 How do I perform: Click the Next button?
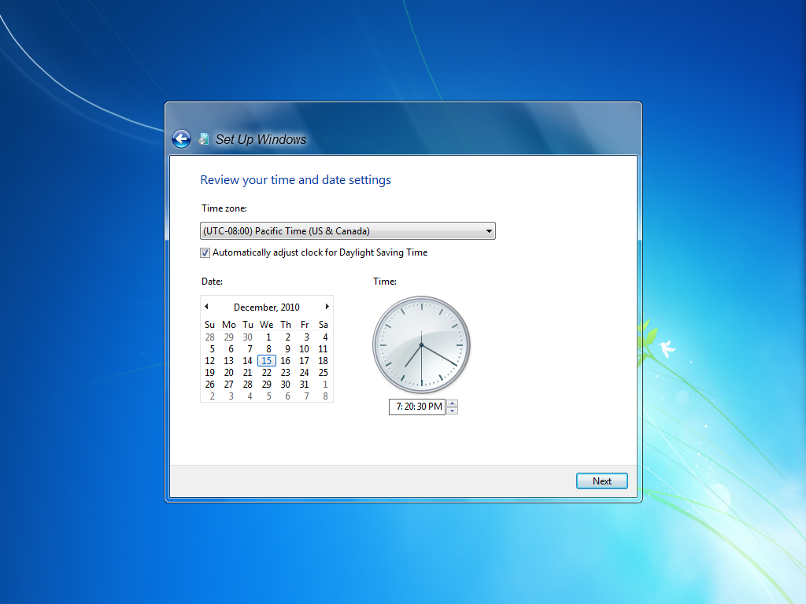(602, 481)
